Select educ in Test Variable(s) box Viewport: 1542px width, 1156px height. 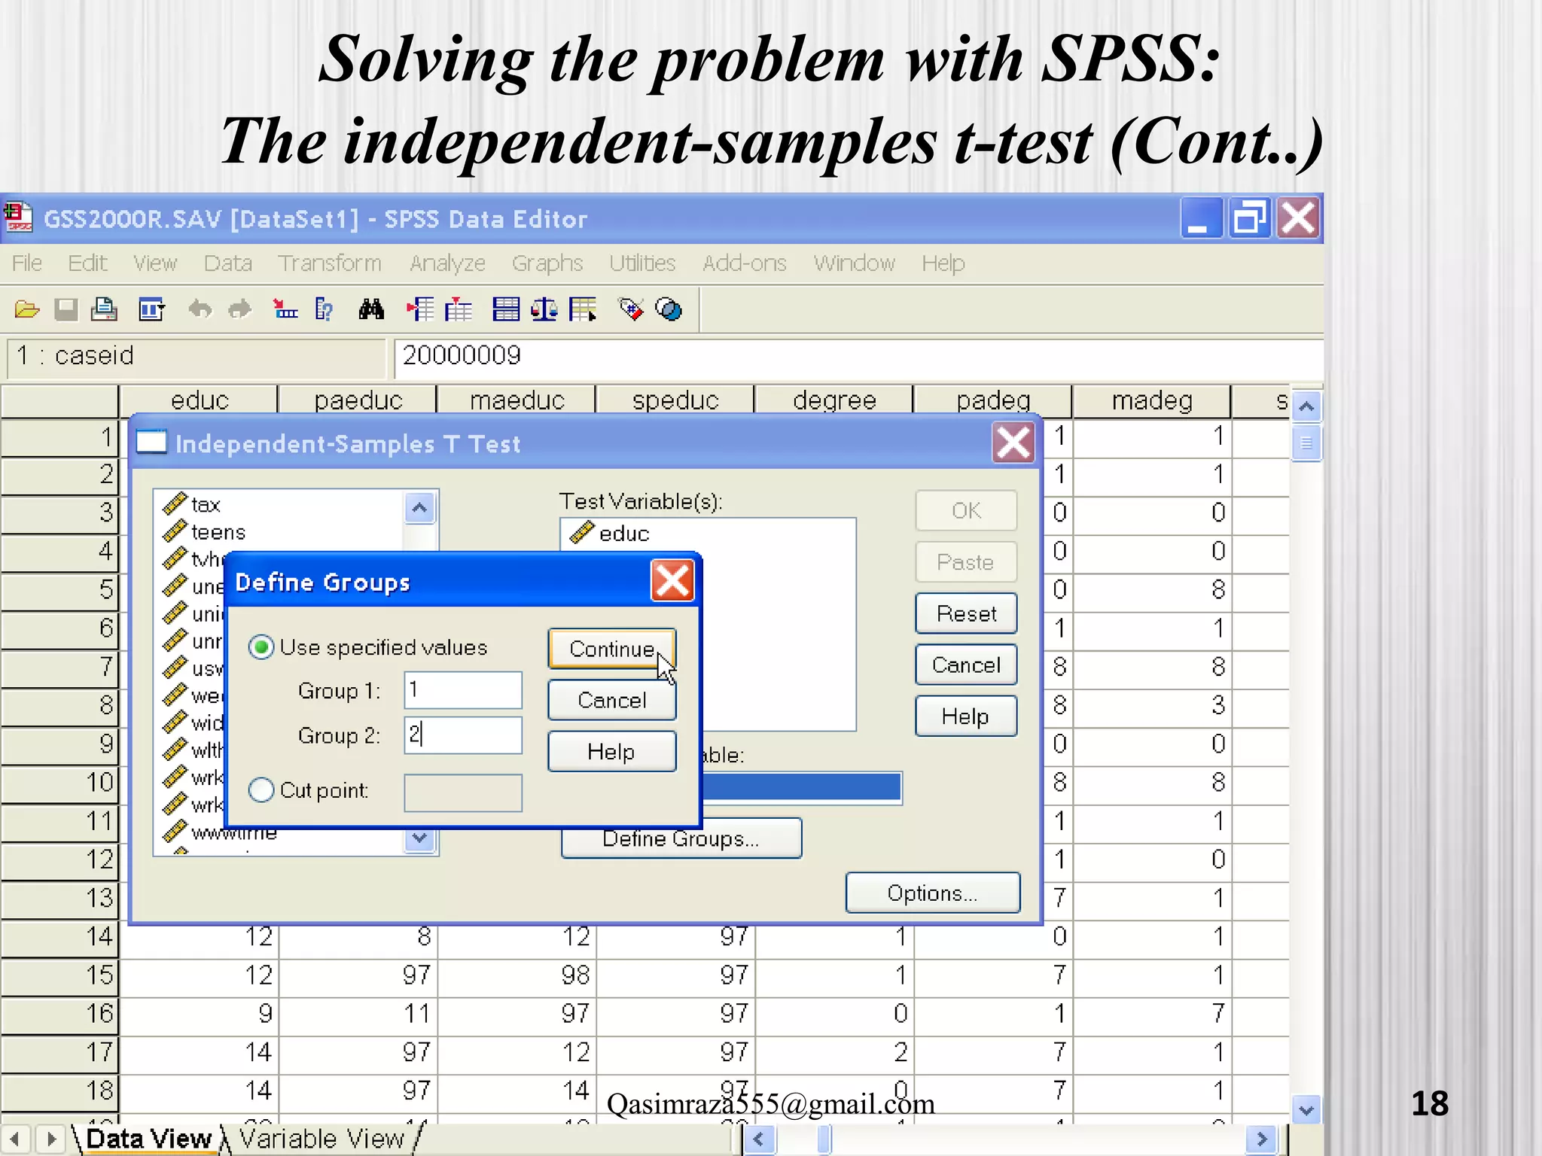[623, 534]
